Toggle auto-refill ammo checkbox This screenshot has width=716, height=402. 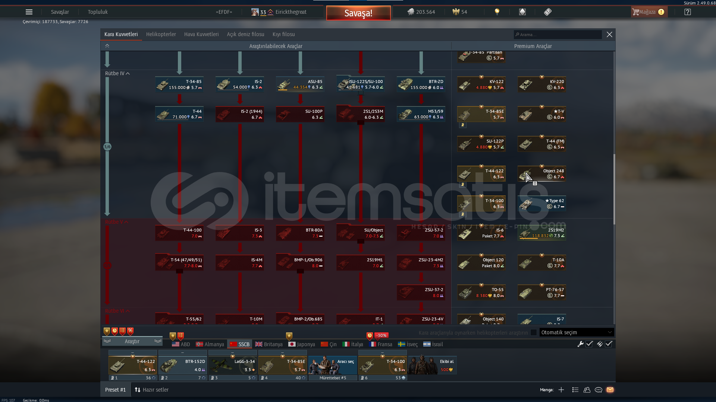(x=609, y=344)
